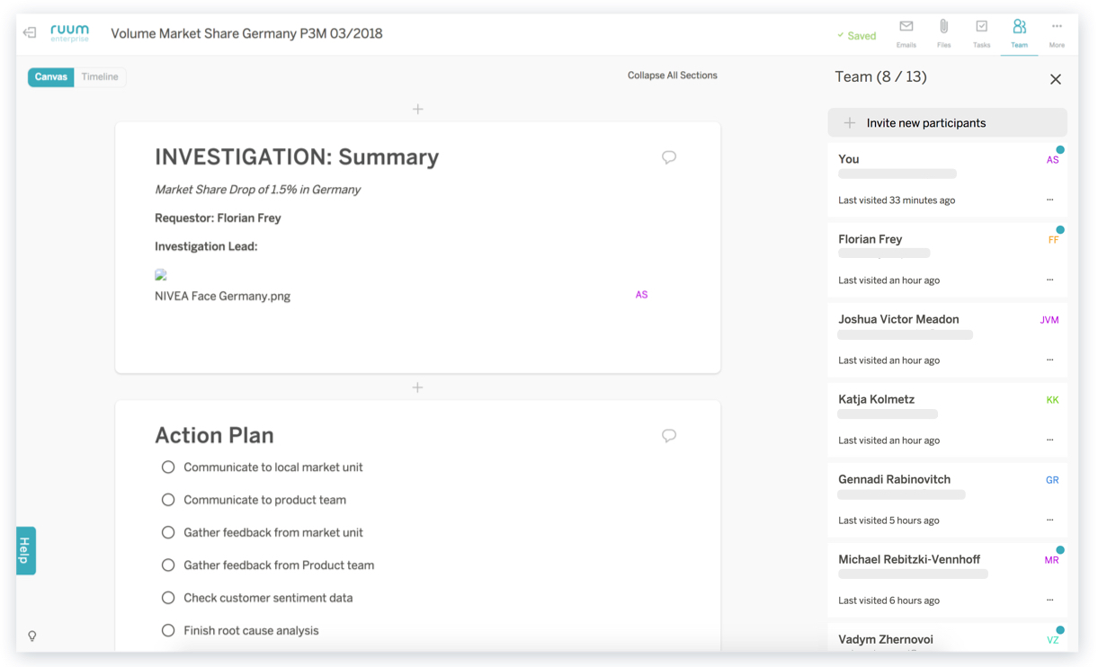
Task: Open options menu for Katja Kolmetz
Action: click(x=1049, y=440)
